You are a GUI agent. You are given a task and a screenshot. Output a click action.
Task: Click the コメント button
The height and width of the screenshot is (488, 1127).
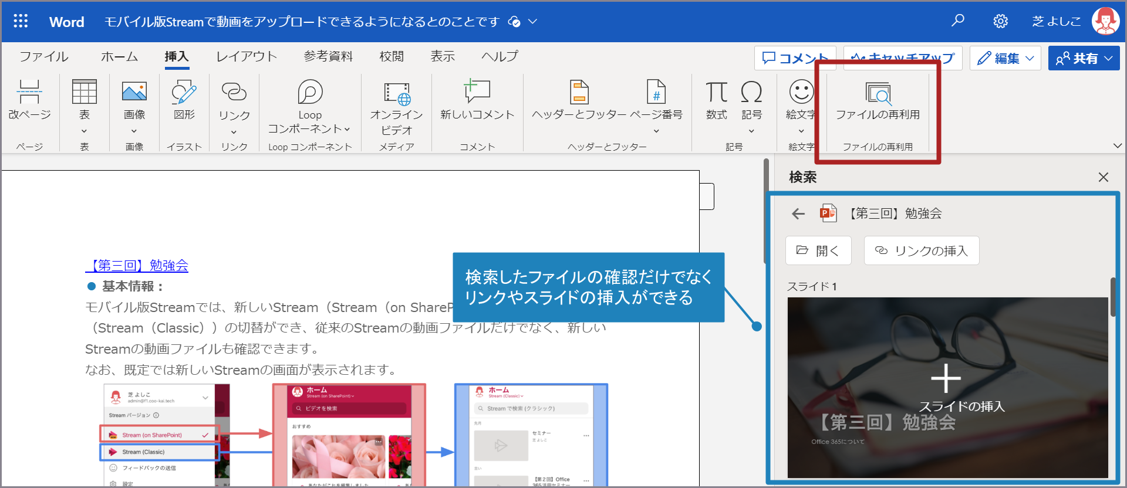point(795,58)
